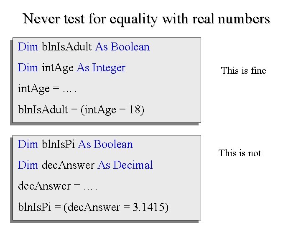This screenshot has height=225, width=301.
Task: Click "bln.Is.Adult" in the int.Age comparison line
Action: [x=43, y=109]
